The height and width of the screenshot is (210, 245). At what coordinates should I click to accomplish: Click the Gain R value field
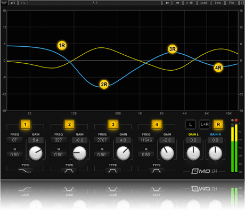(x=215, y=140)
